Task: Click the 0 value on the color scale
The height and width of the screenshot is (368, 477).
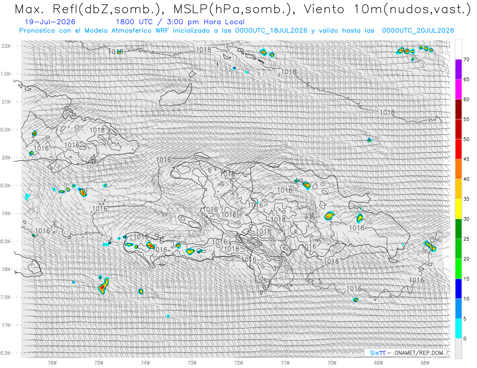Action: (x=465, y=339)
